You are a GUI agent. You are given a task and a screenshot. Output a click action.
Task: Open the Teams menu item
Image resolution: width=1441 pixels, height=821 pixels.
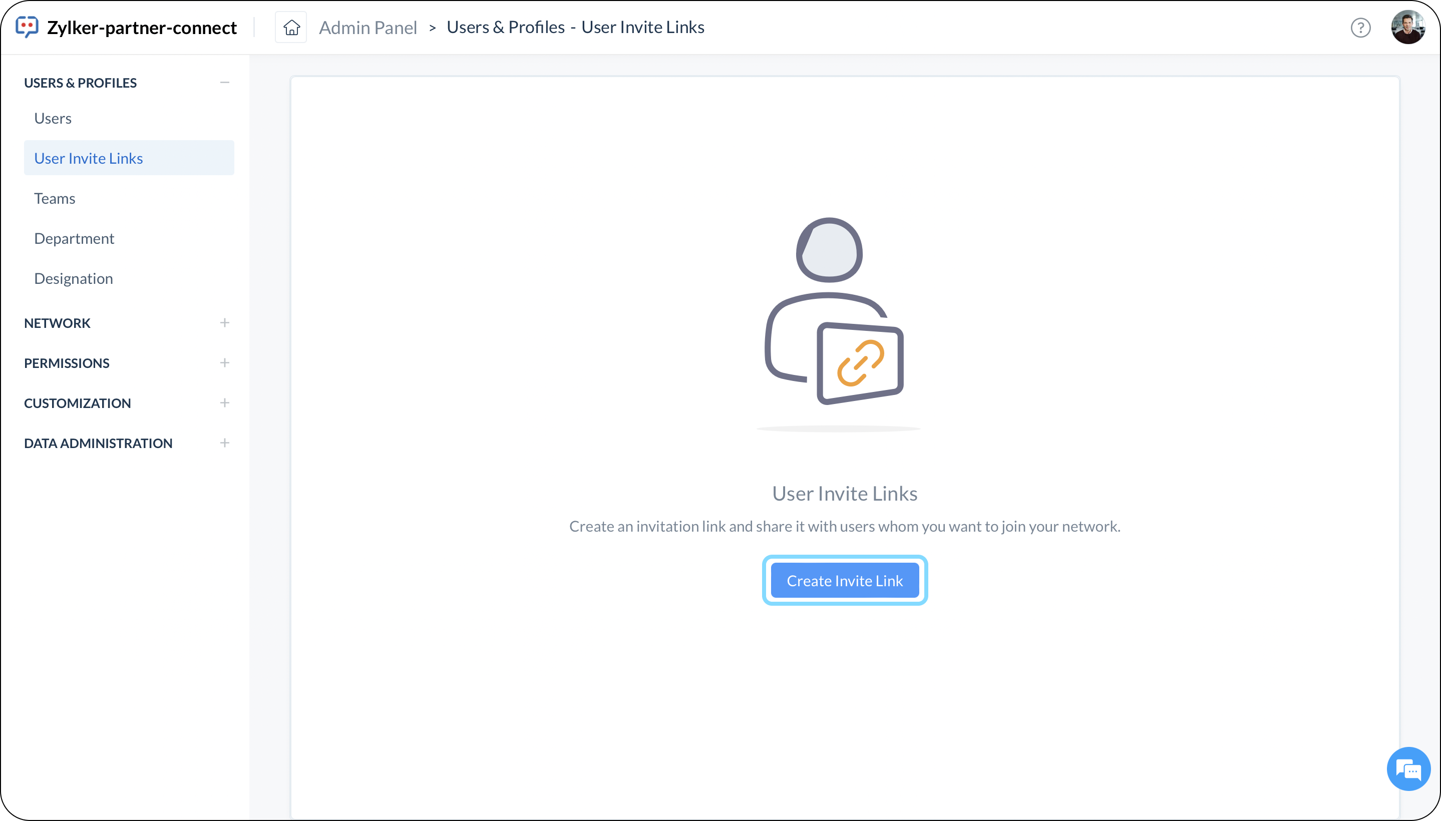click(x=129, y=198)
